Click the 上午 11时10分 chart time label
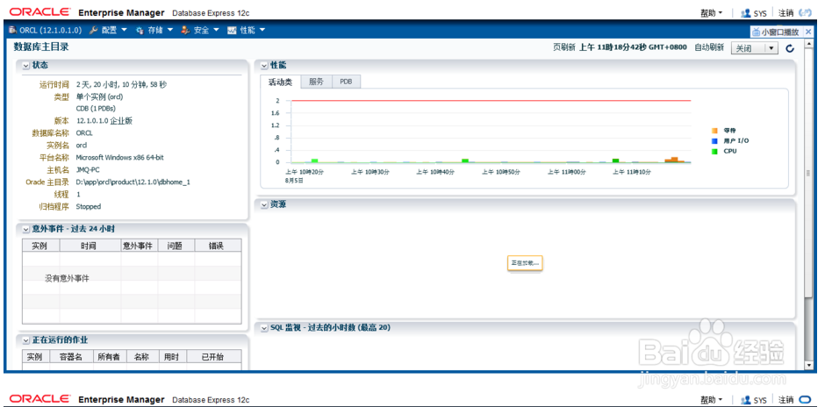Viewport: 832px width, 407px height. tap(632, 172)
